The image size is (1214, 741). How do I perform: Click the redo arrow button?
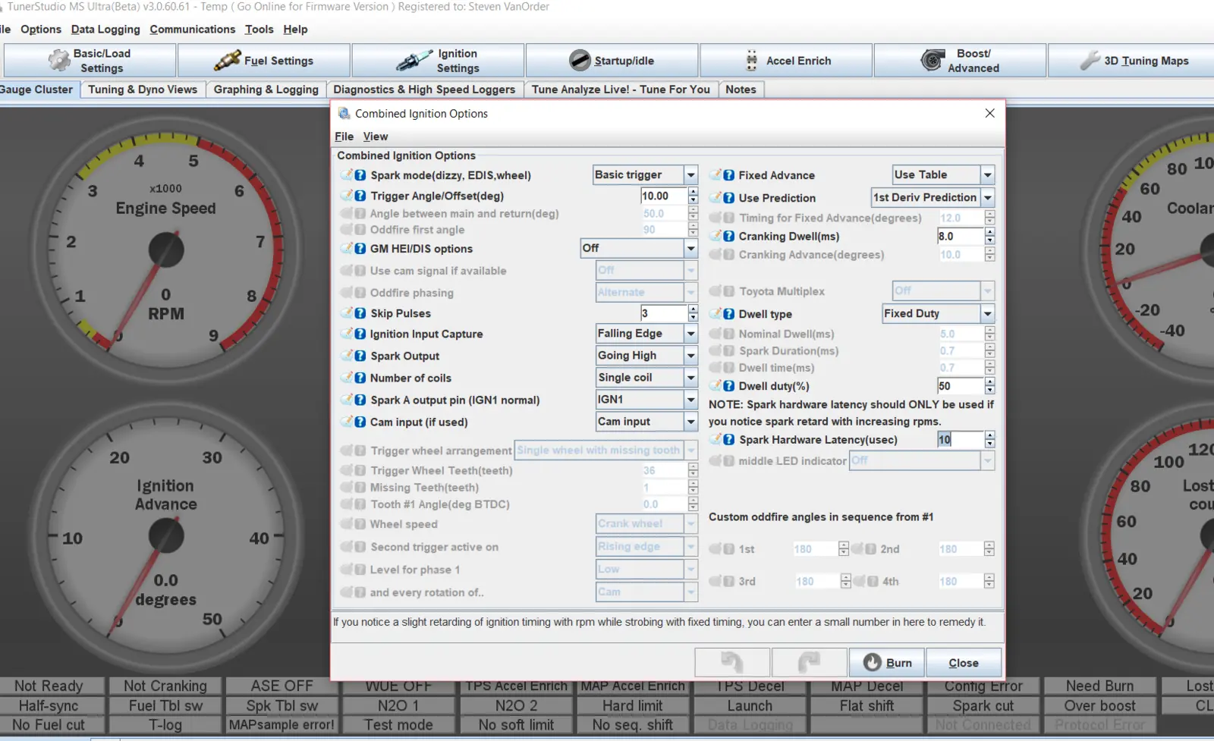(809, 663)
